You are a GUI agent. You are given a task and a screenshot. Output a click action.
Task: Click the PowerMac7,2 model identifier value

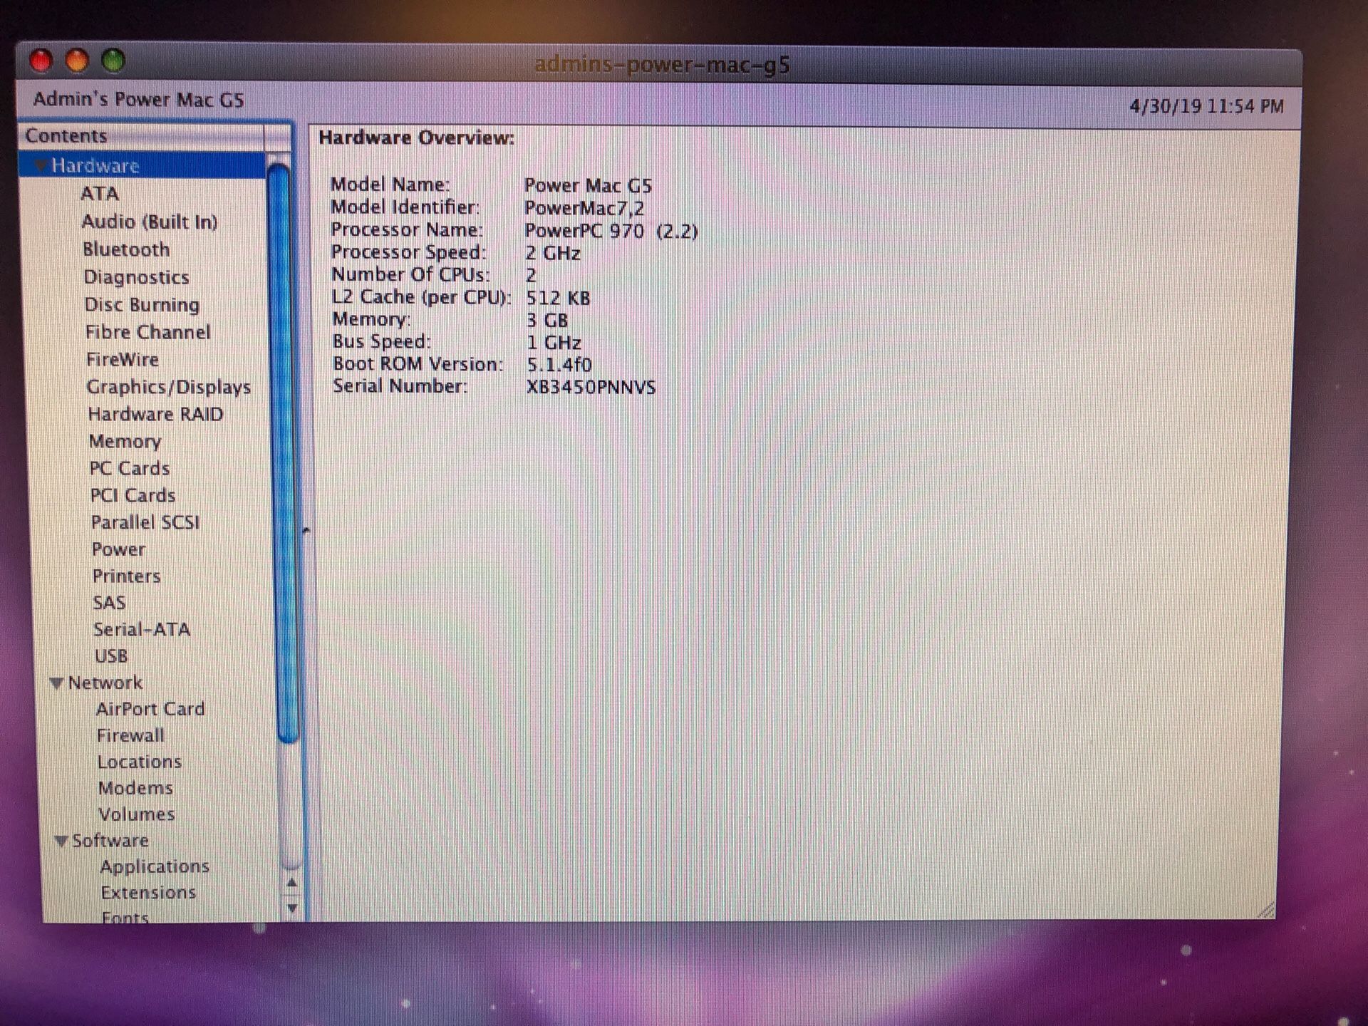point(584,208)
